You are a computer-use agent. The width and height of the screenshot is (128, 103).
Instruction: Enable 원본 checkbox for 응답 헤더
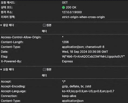coord(44,25)
